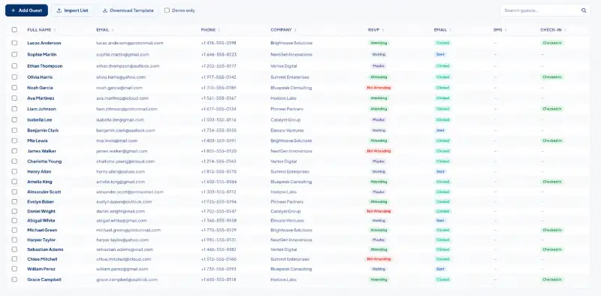The width and height of the screenshot is (601, 296).
Task: Click email benjamin.clark@outlook.com
Action: point(125,131)
